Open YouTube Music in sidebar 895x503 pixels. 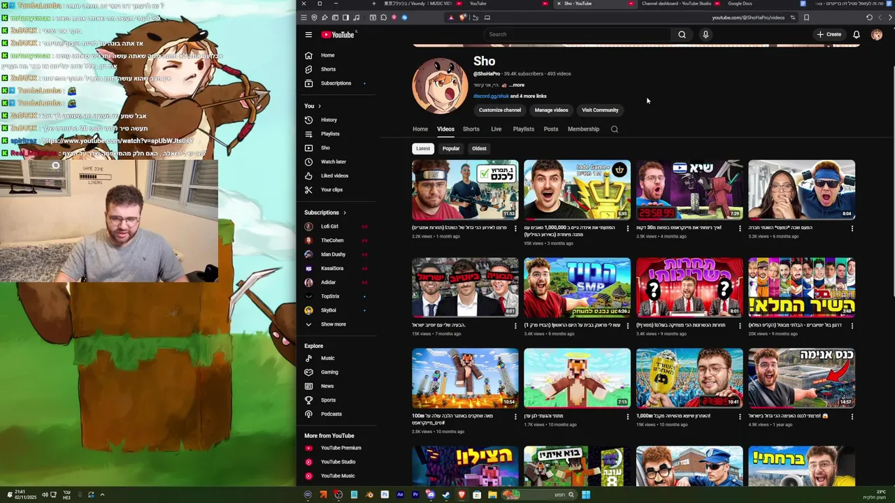coord(338,476)
